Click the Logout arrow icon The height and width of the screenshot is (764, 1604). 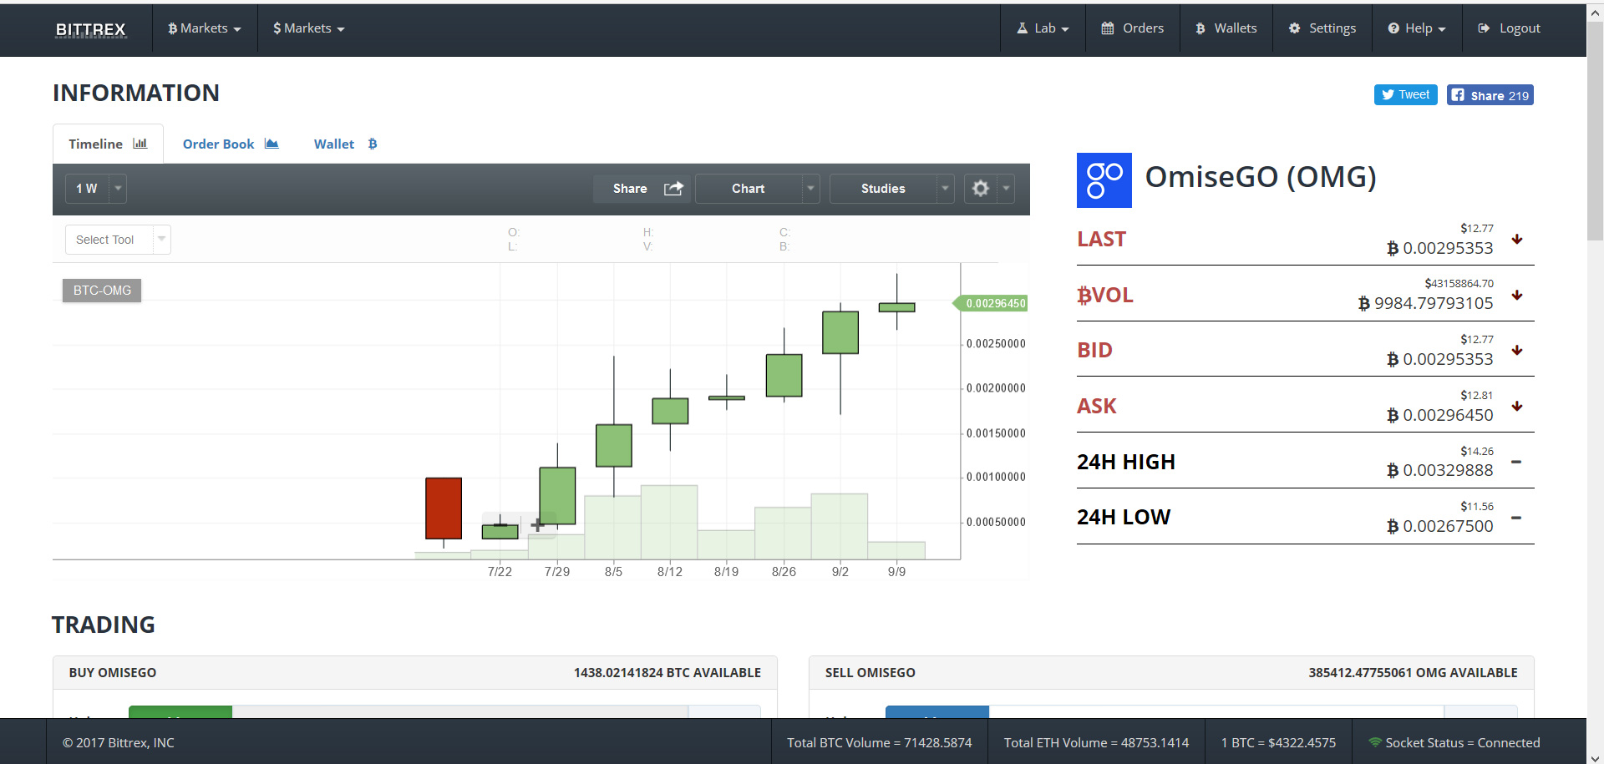(1484, 28)
